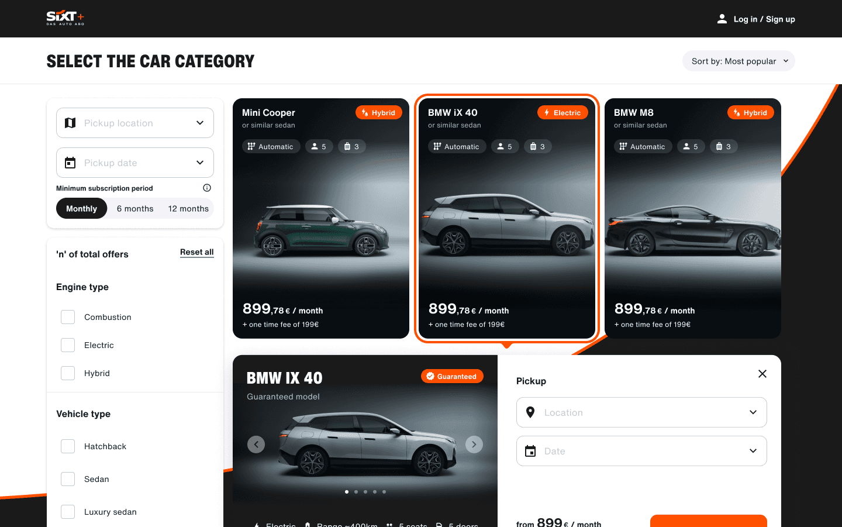
Task: Click the SIXT+ logo in header
Action: (x=65, y=18)
